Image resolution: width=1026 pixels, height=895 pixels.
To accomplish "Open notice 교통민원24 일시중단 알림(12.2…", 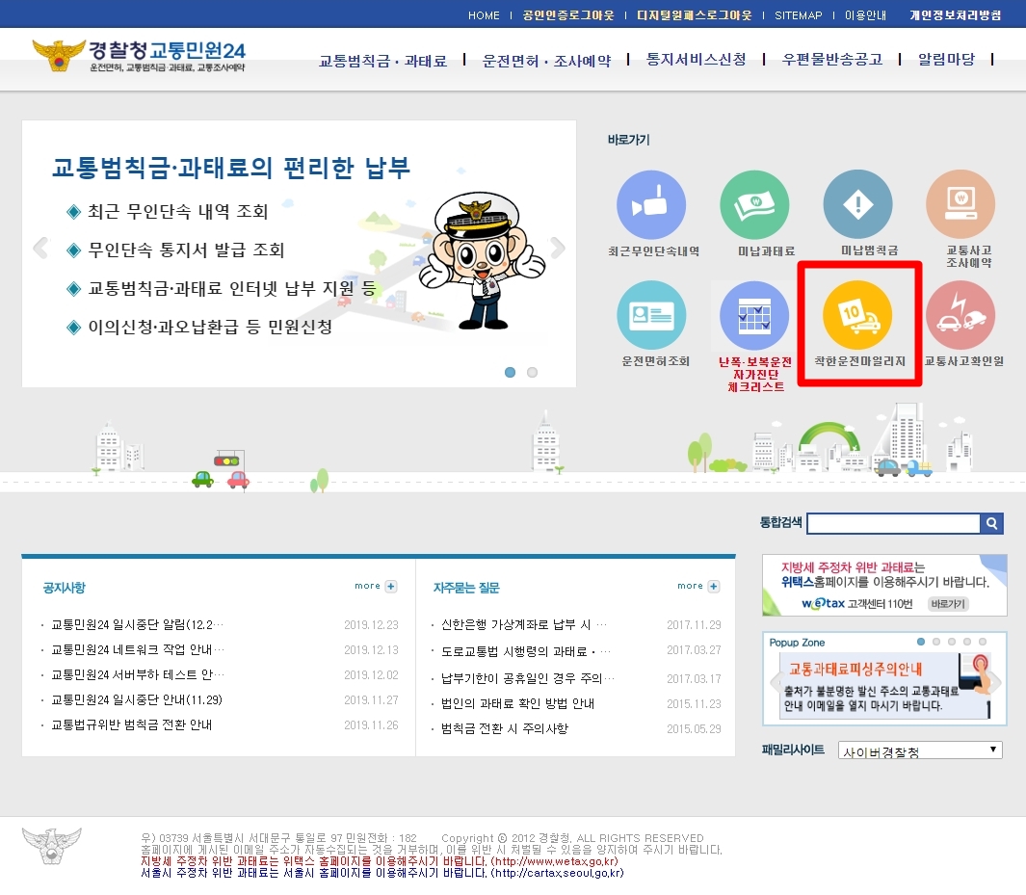I will point(137,625).
